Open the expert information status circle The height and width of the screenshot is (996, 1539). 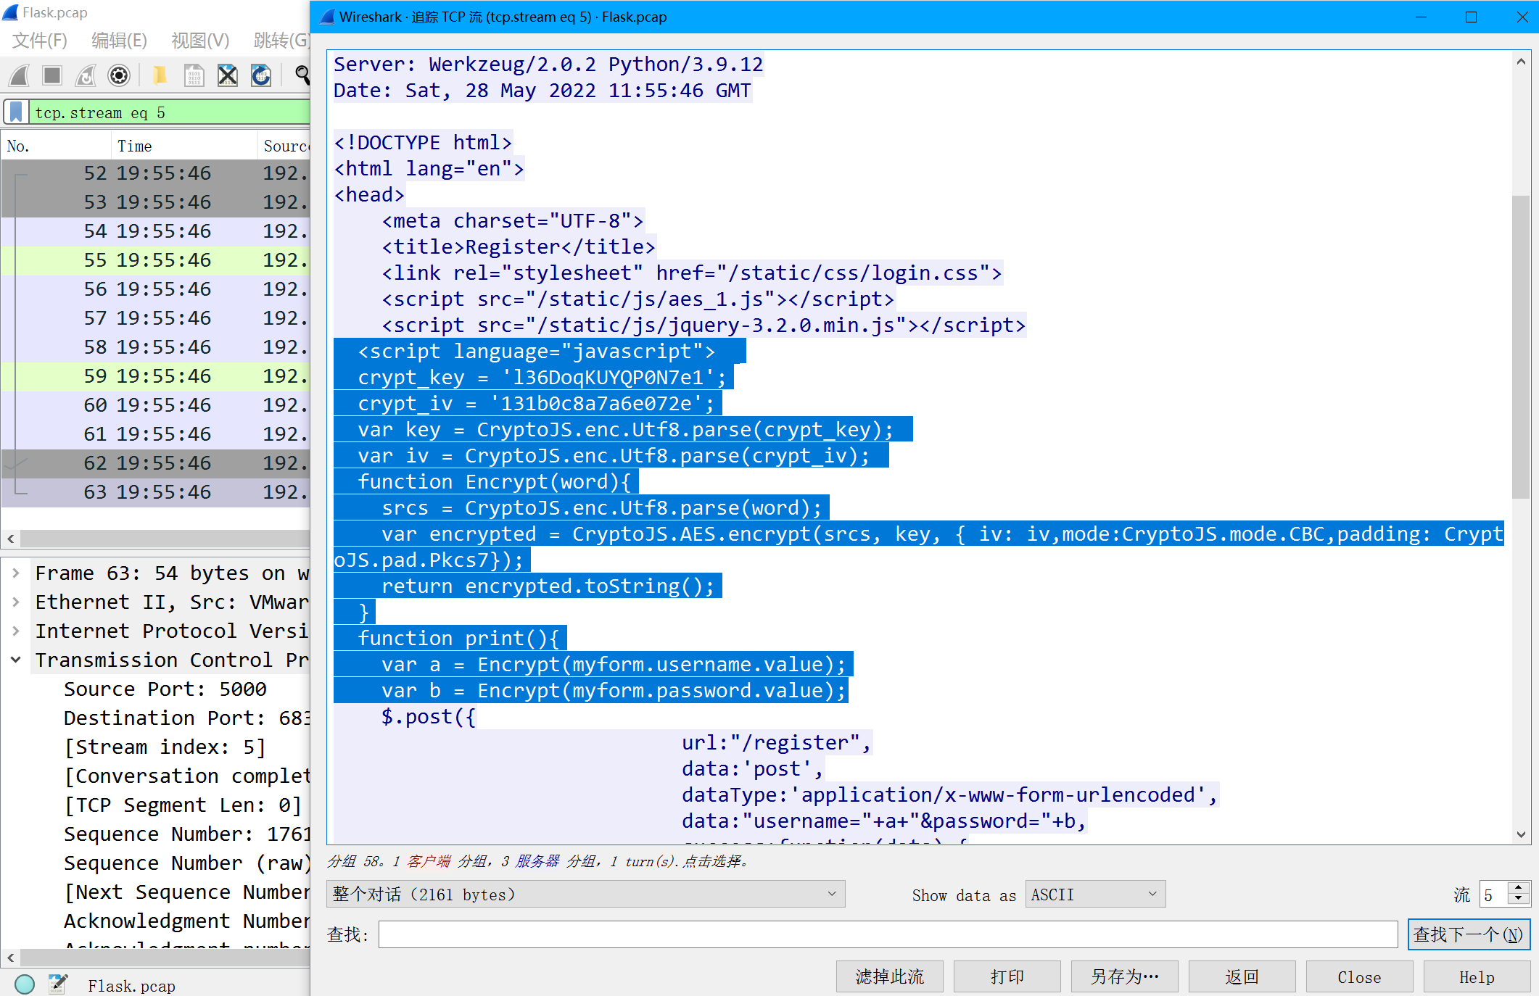tap(25, 984)
